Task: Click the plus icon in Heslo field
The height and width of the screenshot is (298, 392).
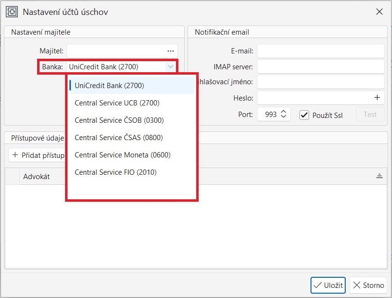Action: coord(377,98)
